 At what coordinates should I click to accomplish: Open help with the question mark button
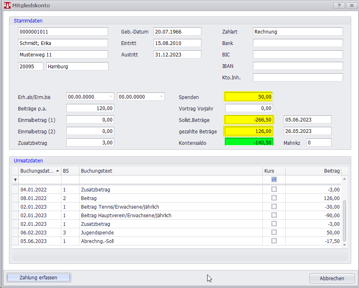point(339,5)
